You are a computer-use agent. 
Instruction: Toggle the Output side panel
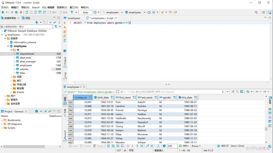pos(65,62)
